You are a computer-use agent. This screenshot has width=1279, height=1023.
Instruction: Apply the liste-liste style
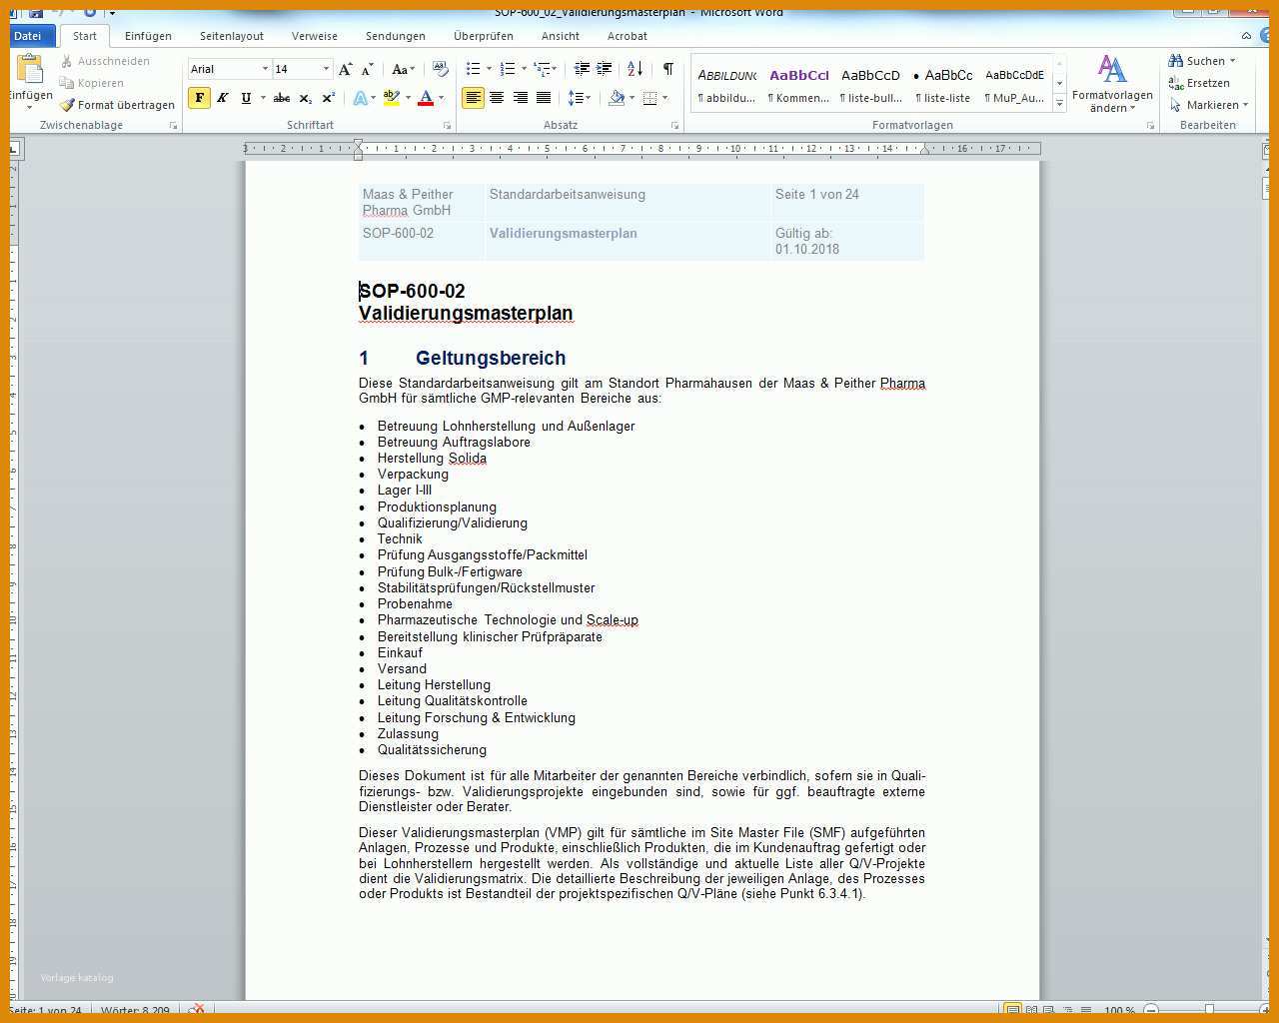[x=942, y=84]
